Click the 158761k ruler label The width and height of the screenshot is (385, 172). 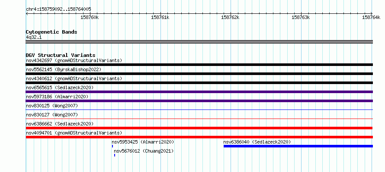160,17
